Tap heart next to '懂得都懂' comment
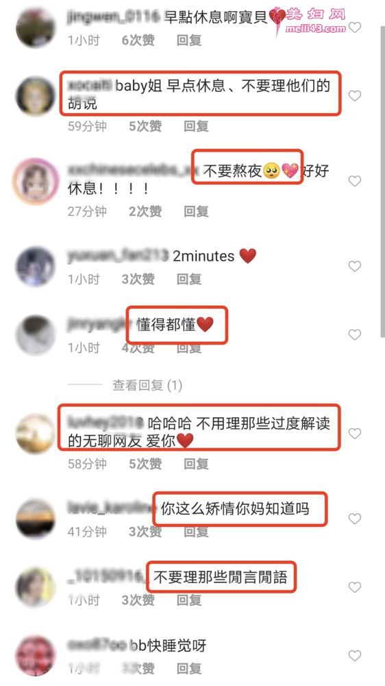Image resolution: width=385 pixels, height=686 pixels. [x=355, y=335]
